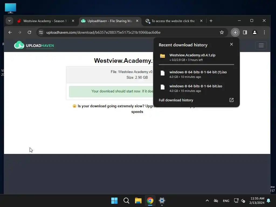The width and height of the screenshot is (276, 207).
Task: Switch to 'To access the website' tab
Action: click(174, 21)
